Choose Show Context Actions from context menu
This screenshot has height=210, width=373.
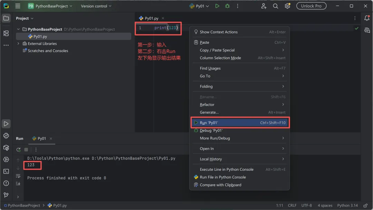click(x=240, y=32)
